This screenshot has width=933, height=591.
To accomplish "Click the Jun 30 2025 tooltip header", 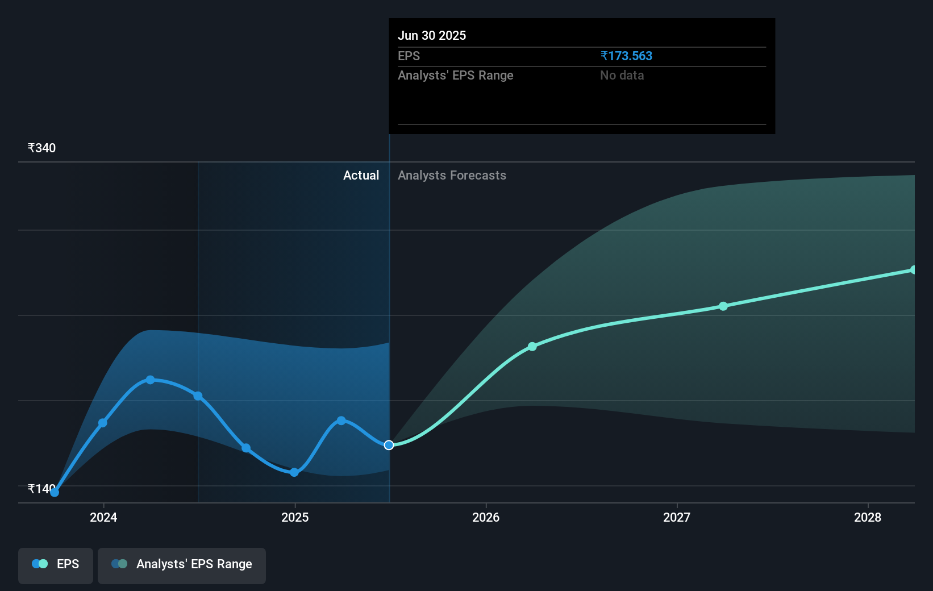I will (x=432, y=35).
